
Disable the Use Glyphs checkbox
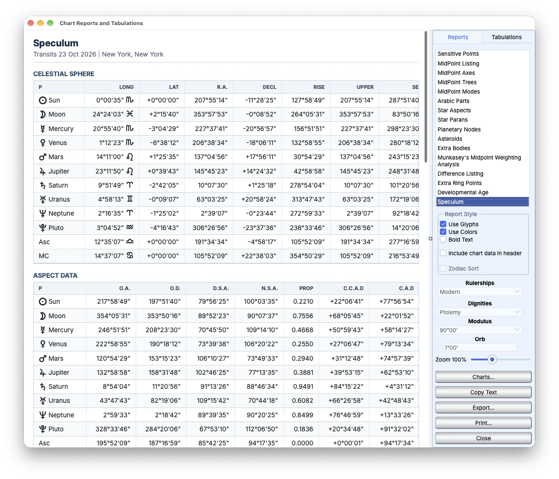tap(443, 224)
